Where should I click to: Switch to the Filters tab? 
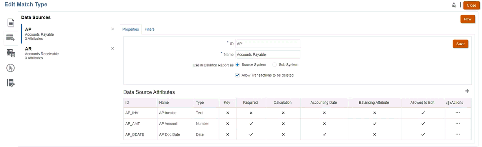(149, 29)
